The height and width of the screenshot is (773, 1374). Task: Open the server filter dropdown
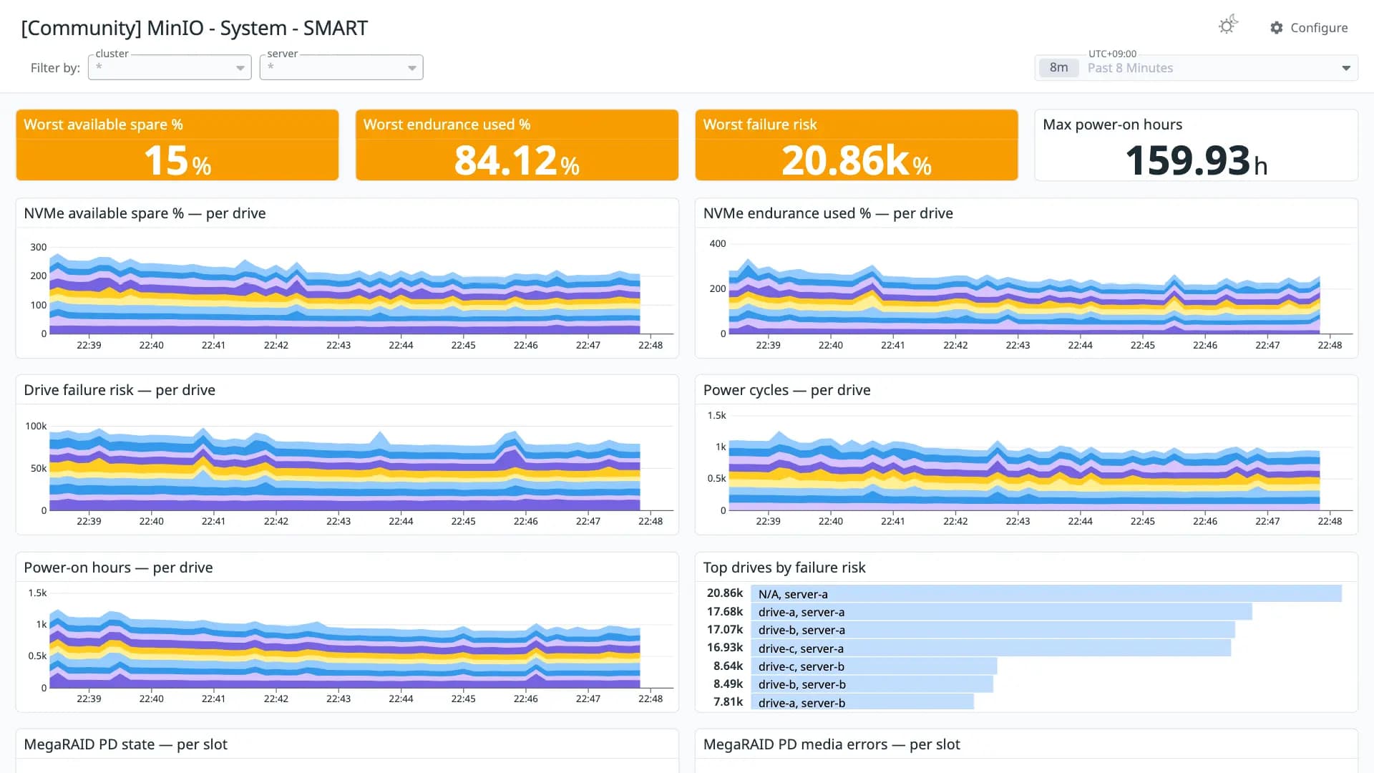[341, 67]
